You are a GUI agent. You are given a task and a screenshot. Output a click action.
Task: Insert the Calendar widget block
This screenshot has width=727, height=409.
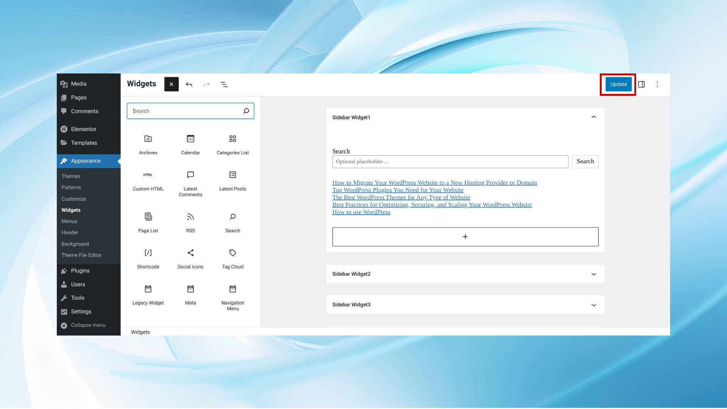click(190, 144)
